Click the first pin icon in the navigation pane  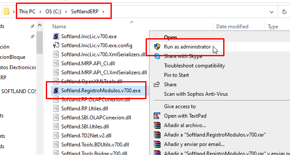click(33, 26)
